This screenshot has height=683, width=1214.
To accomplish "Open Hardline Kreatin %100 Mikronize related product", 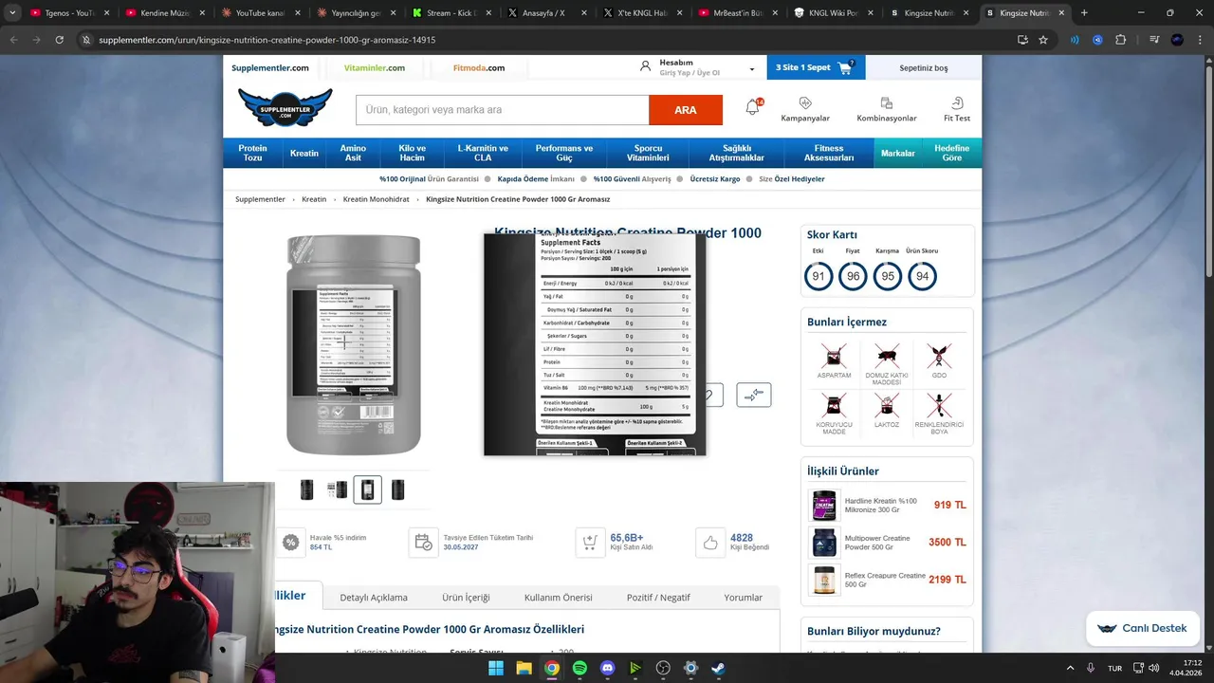I will pos(888,506).
